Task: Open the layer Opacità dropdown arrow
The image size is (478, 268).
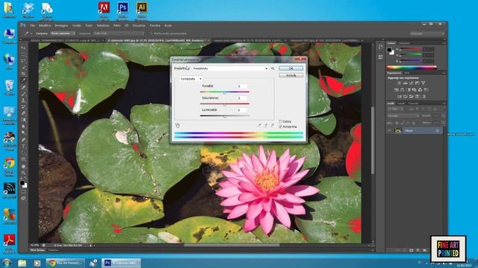Action: [443, 116]
